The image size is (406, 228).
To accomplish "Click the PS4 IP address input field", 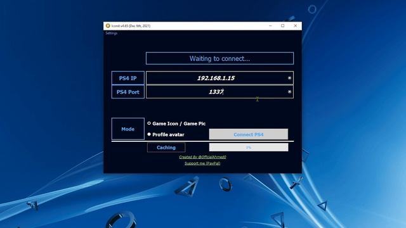I will pyautogui.click(x=219, y=78).
